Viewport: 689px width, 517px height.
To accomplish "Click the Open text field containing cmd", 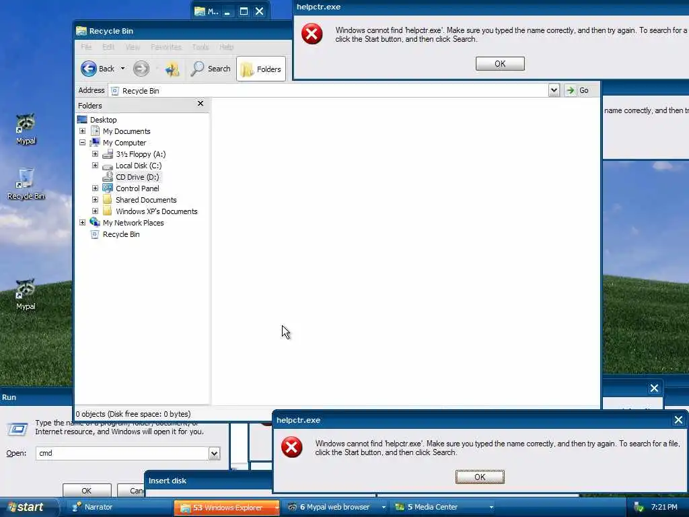I will point(122,453).
